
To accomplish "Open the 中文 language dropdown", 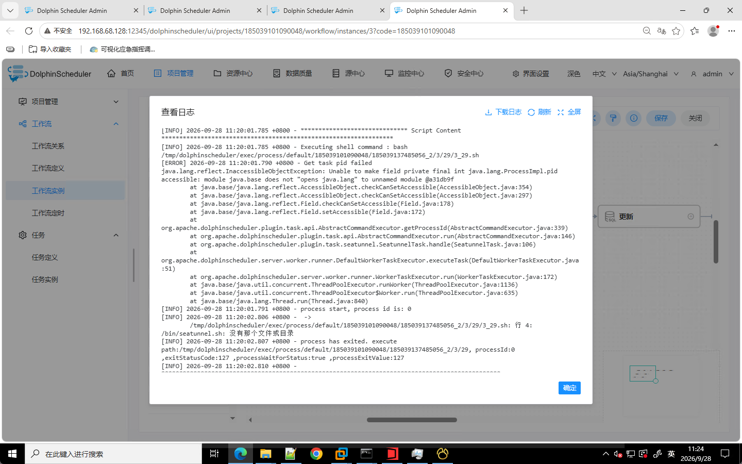I will pyautogui.click(x=604, y=74).
